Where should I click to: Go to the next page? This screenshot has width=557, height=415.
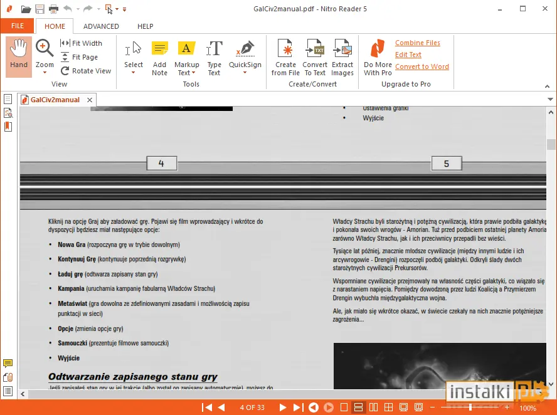283,407
